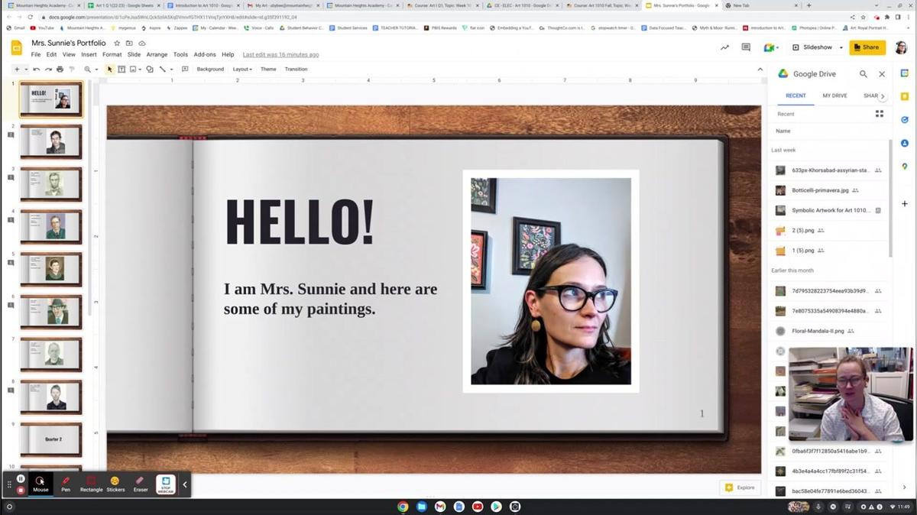Click the Background button in toolbar
Viewport: 917px width, 515px height.
pos(210,70)
